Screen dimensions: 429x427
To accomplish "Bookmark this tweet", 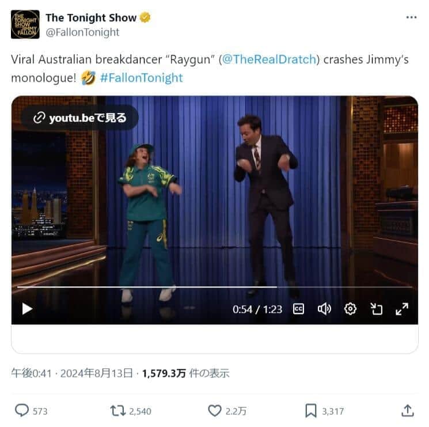I will coord(311,411).
